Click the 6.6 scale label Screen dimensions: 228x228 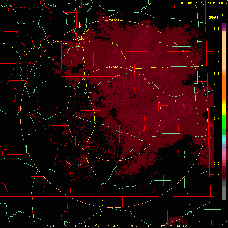tap(217, 73)
